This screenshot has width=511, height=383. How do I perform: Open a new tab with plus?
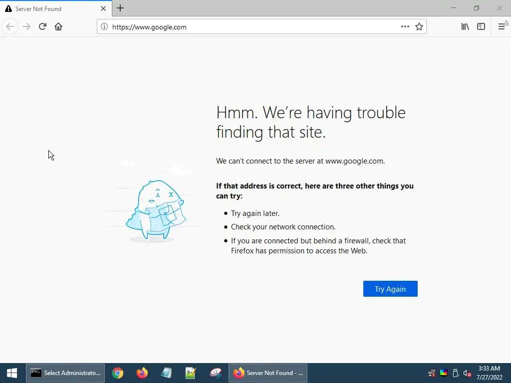120,8
